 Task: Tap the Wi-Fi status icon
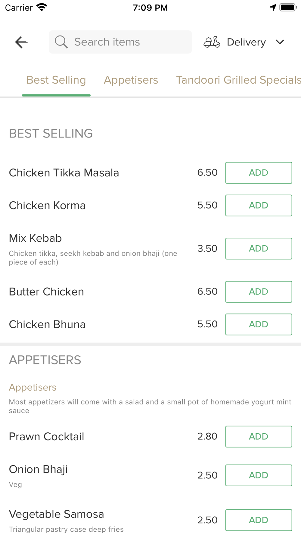click(x=42, y=7)
